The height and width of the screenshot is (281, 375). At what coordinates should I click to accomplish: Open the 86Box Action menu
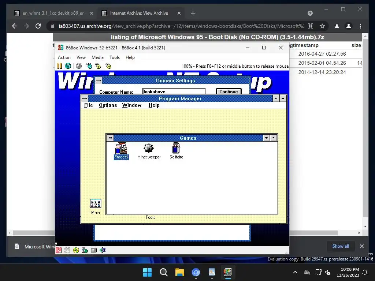click(x=64, y=57)
